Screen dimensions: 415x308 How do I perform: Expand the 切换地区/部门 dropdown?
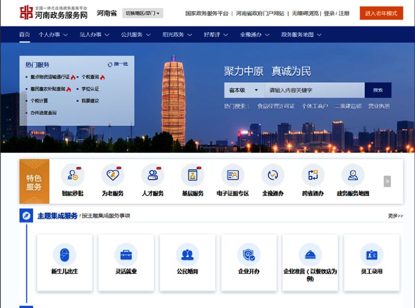coord(143,13)
